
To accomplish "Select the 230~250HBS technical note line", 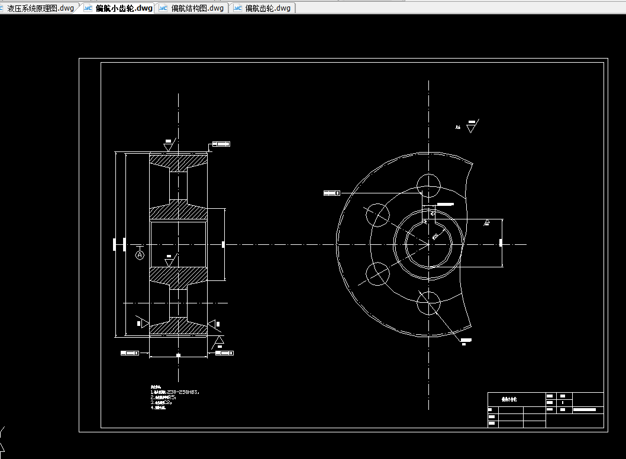I will 175,392.
